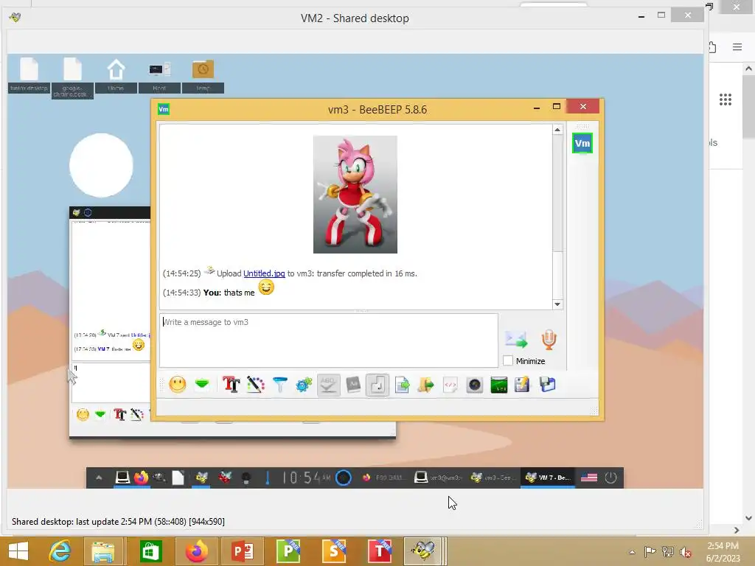The width and height of the screenshot is (755, 566).
Task: Open Windows Start menu
Action: 18,551
